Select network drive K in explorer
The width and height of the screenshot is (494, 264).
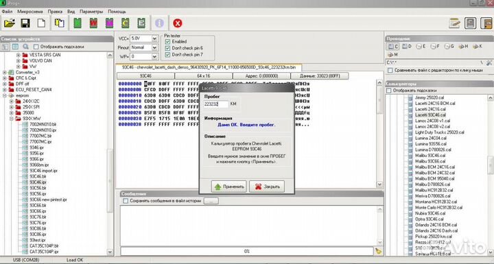[478, 47]
